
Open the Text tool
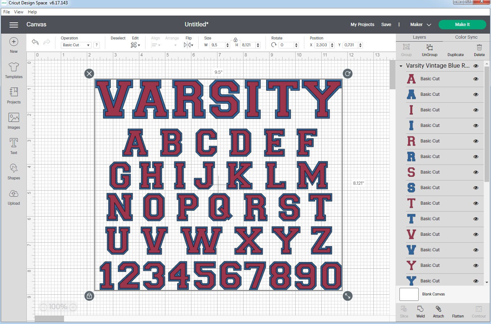[x=13, y=146]
